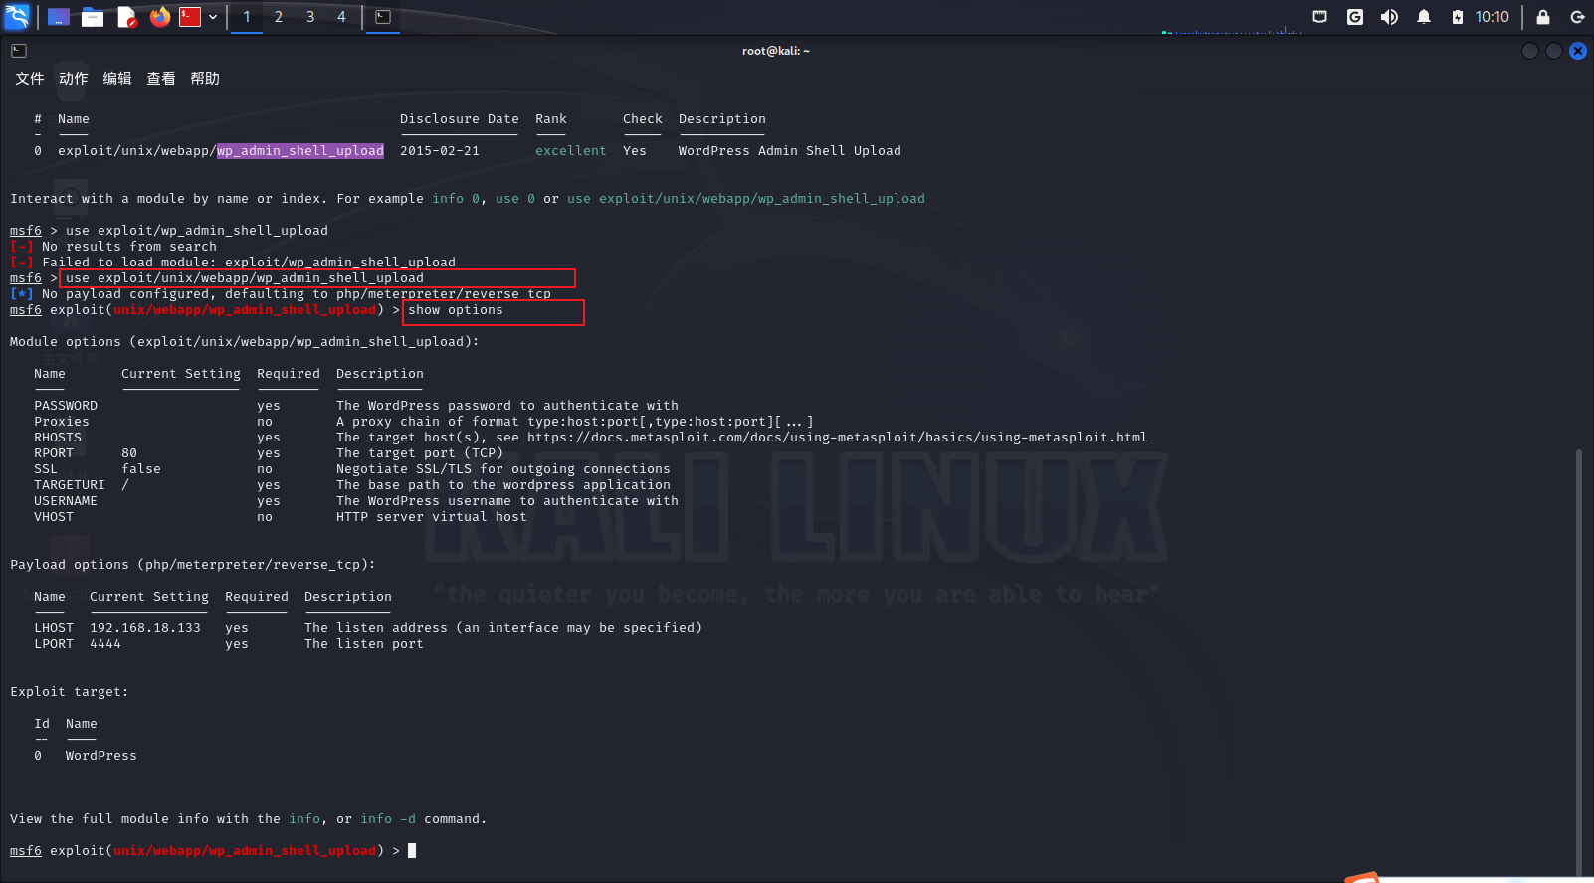The width and height of the screenshot is (1594, 883).
Task: Click the RHOSTS option name
Action: tap(58, 438)
